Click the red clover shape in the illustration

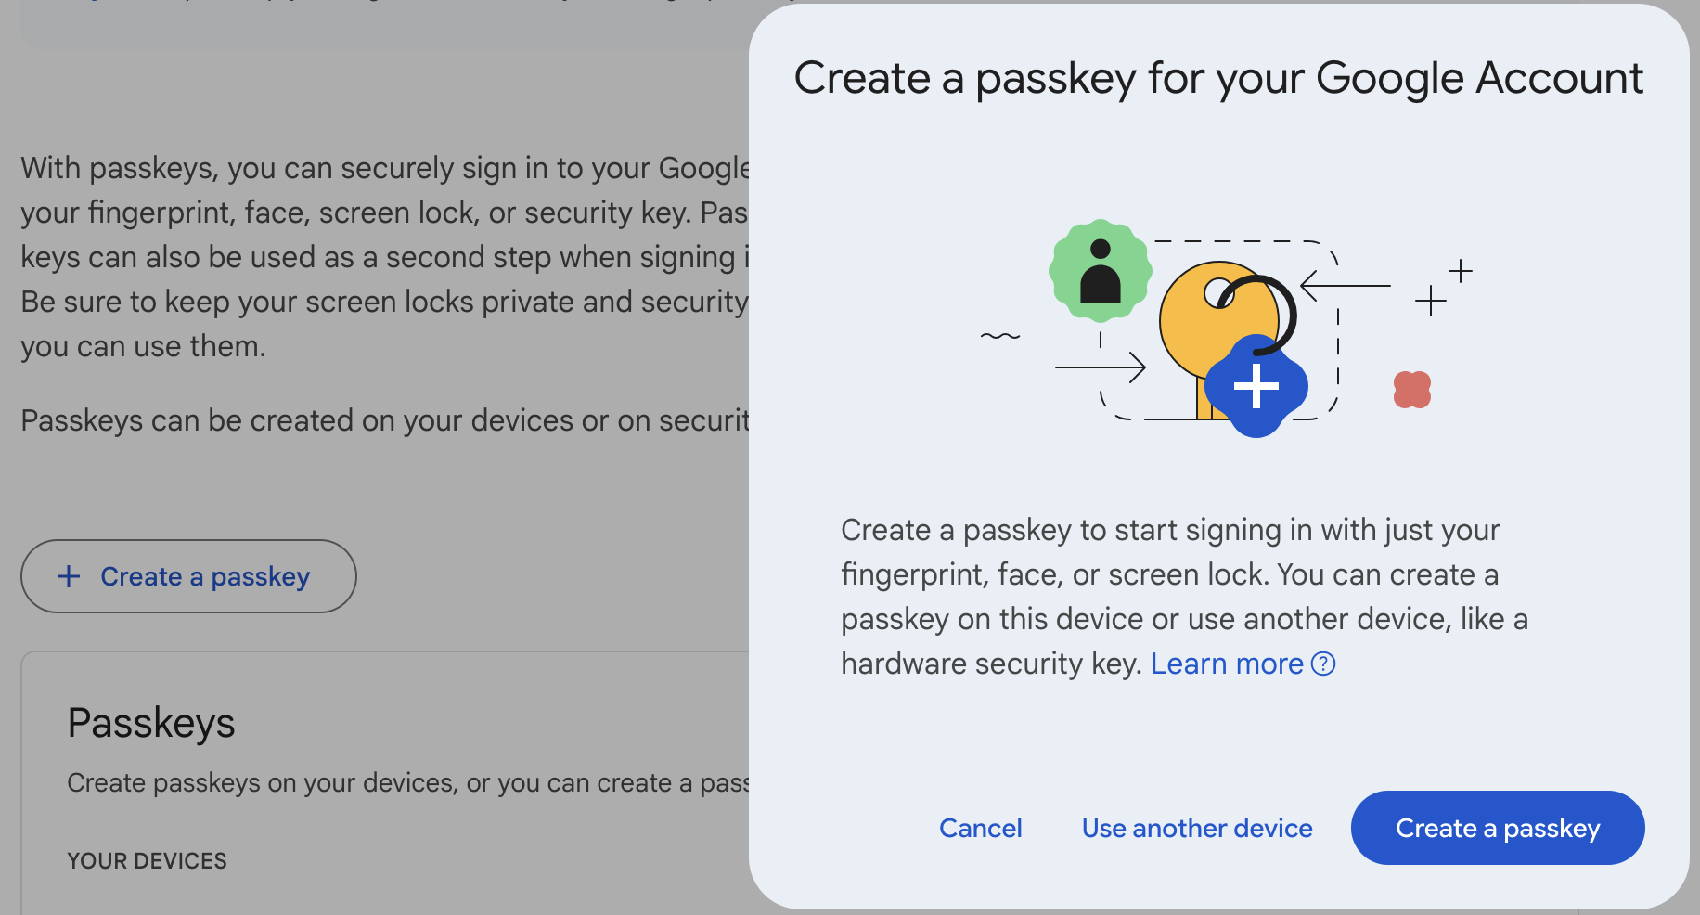pos(1411,391)
